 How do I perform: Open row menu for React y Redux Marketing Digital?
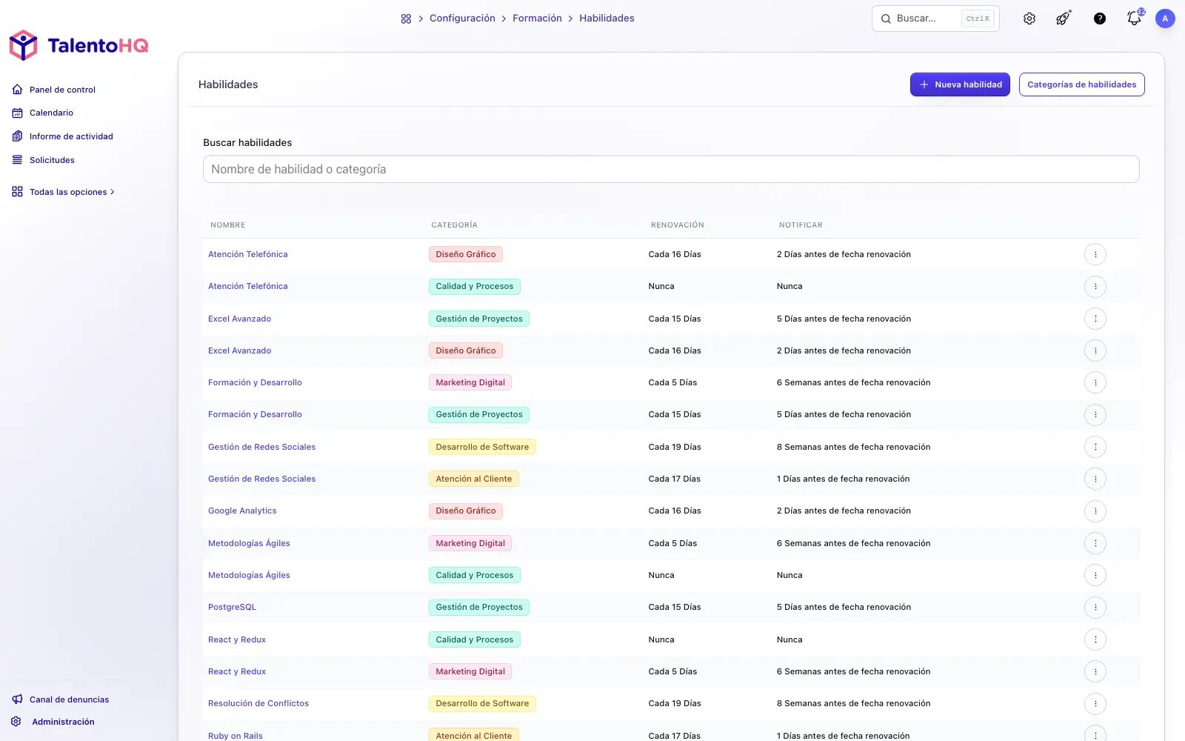coord(1095,671)
